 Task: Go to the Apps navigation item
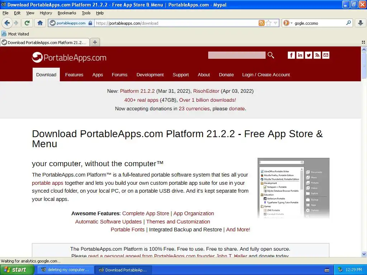97,74
